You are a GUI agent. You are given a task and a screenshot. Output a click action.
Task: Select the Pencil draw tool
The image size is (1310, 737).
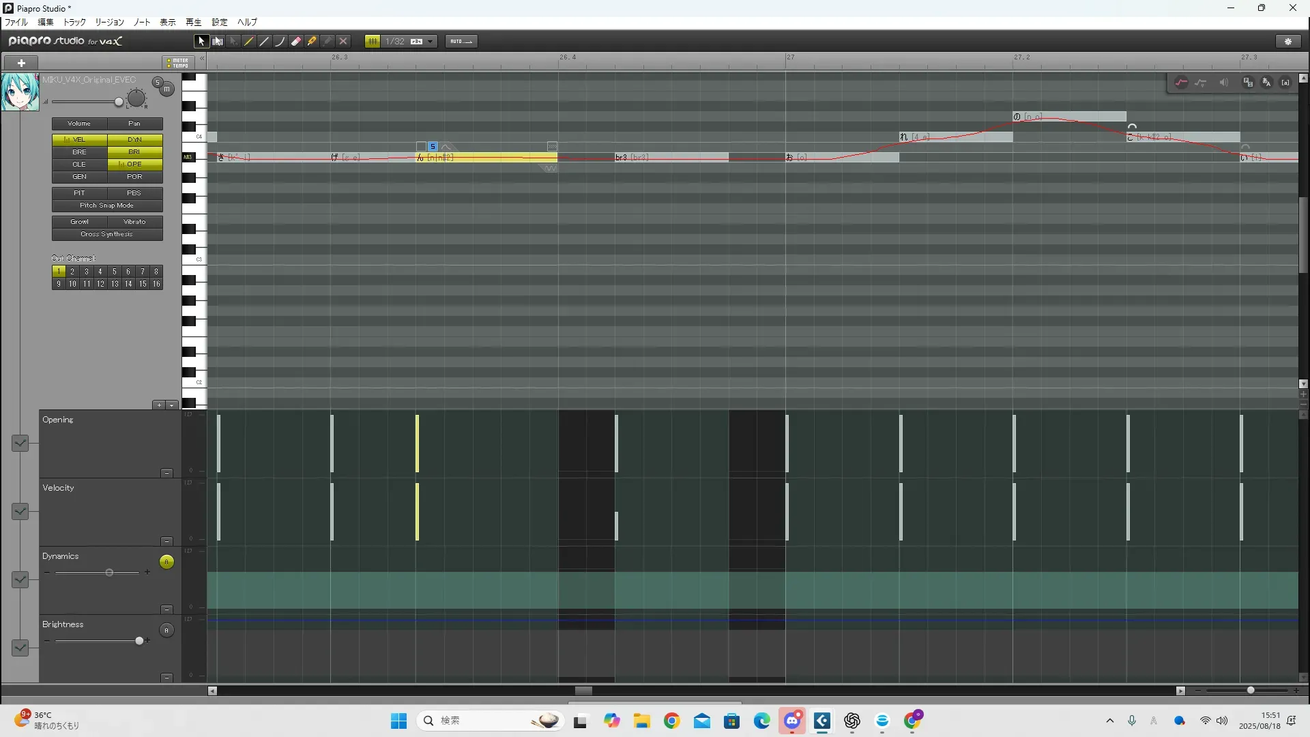[x=249, y=42]
